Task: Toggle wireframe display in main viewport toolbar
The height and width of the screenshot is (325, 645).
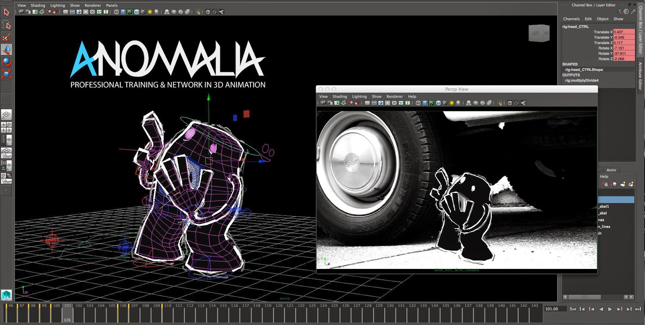Action: pos(116,12)
